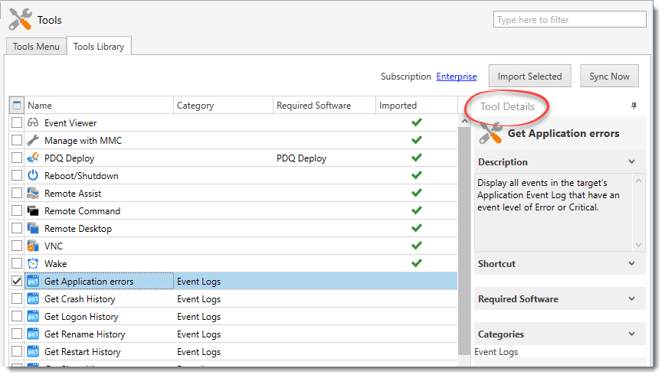Click the Reboot/Shutdown power icon
665x378 pixels.
[33, 175]
